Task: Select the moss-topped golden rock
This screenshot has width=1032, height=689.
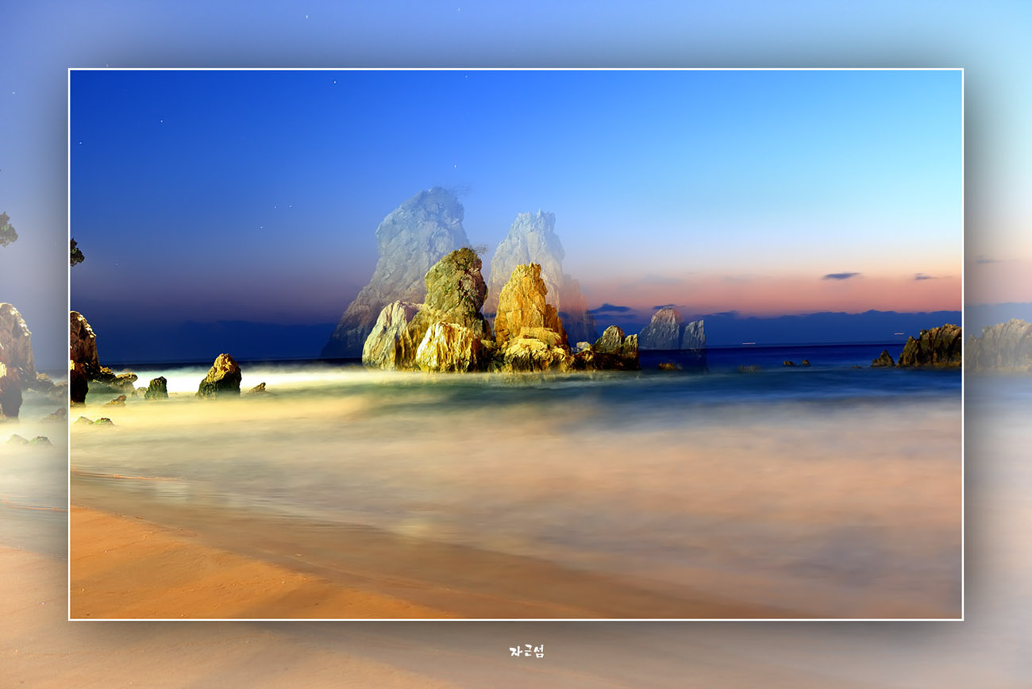Action: (x=455, y=290)
